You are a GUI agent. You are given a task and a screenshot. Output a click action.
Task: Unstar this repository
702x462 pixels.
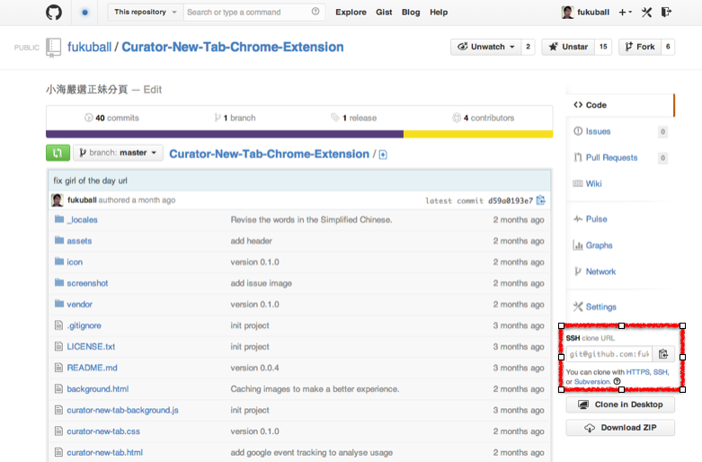(x=568, y=47)
